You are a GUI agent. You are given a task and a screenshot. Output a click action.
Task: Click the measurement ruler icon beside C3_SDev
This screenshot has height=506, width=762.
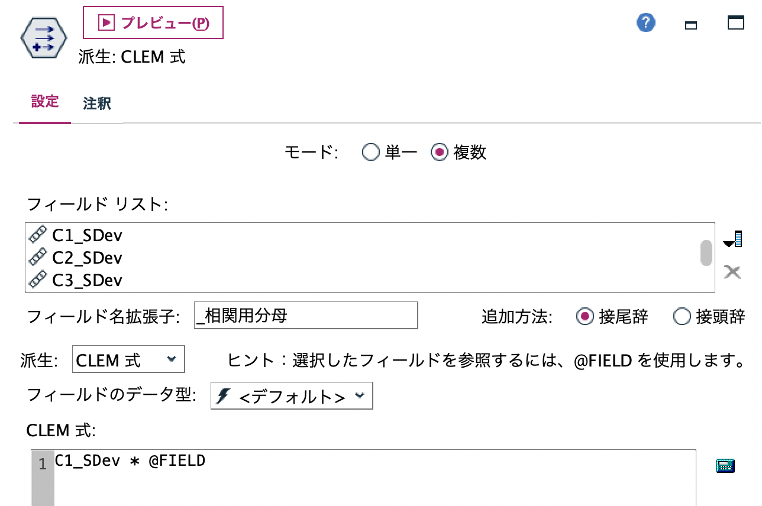(37, 280)
